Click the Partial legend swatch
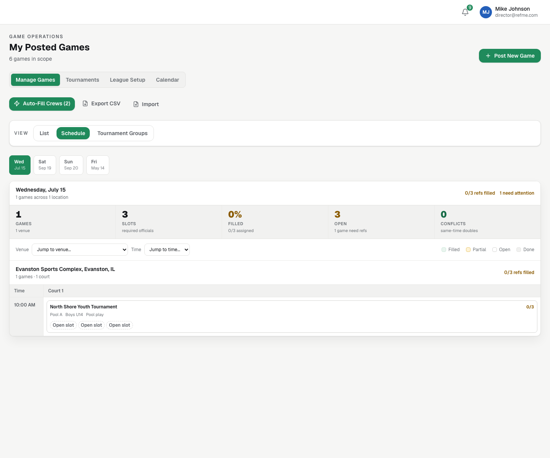The height and width of the screenshot is (458, 550). click(x=468, y=250)
